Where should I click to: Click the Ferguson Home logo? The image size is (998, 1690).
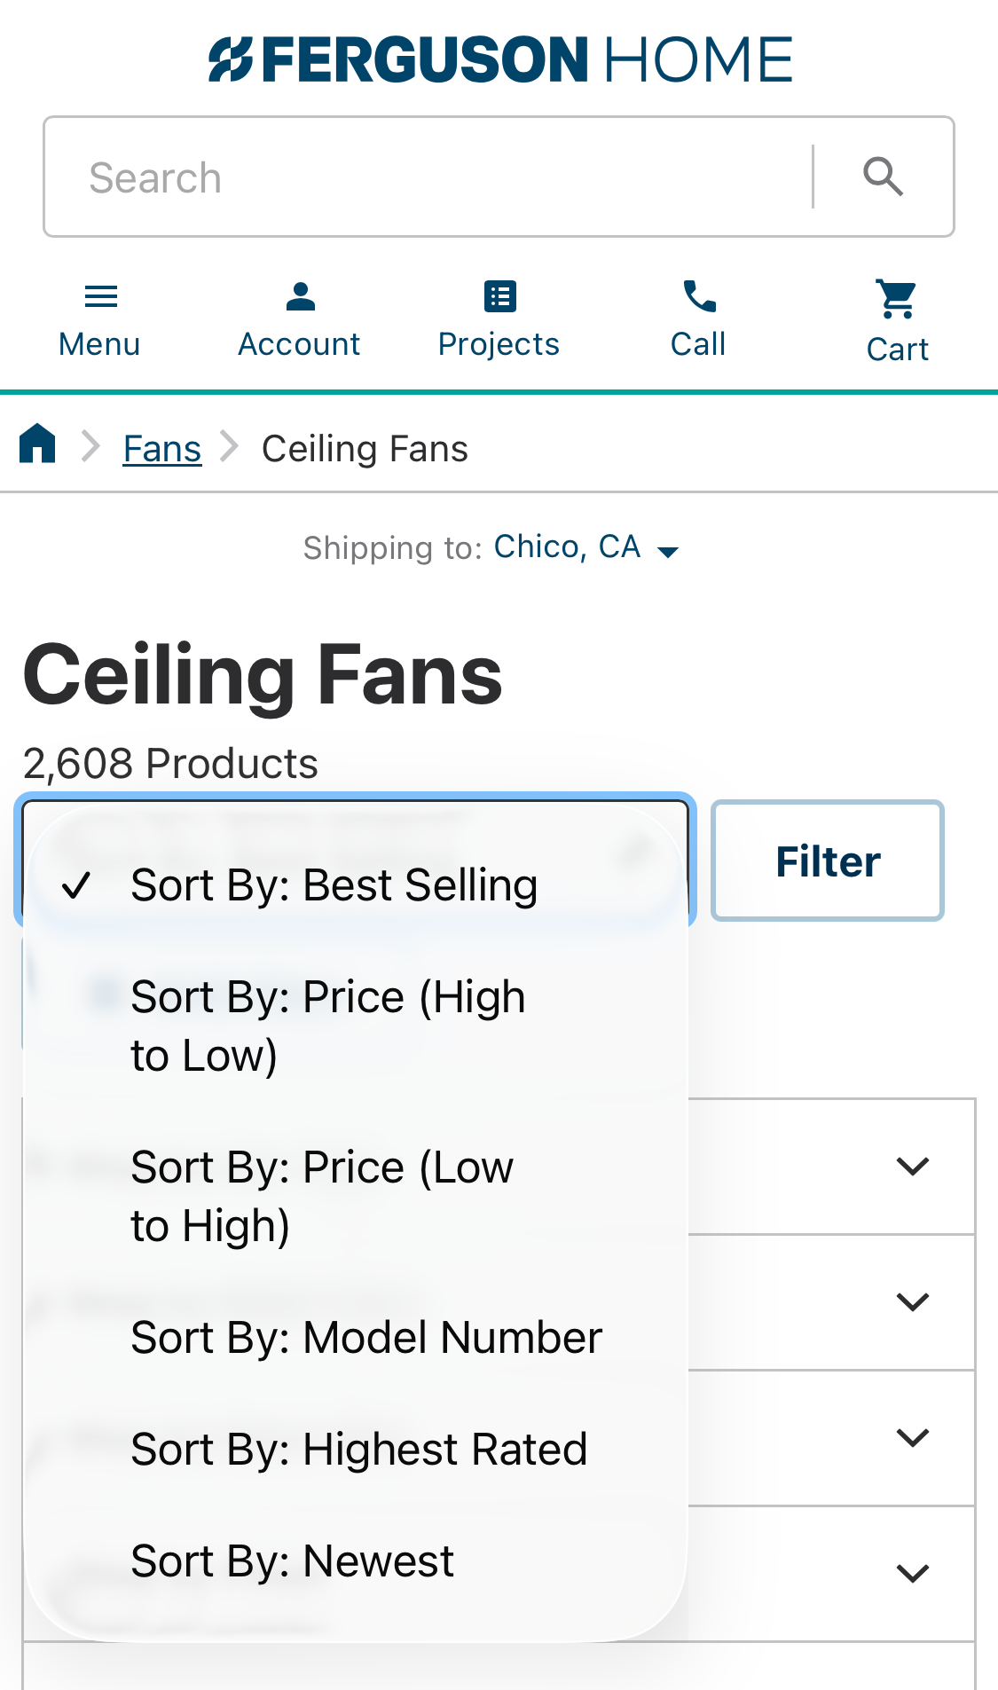[499, 57]
